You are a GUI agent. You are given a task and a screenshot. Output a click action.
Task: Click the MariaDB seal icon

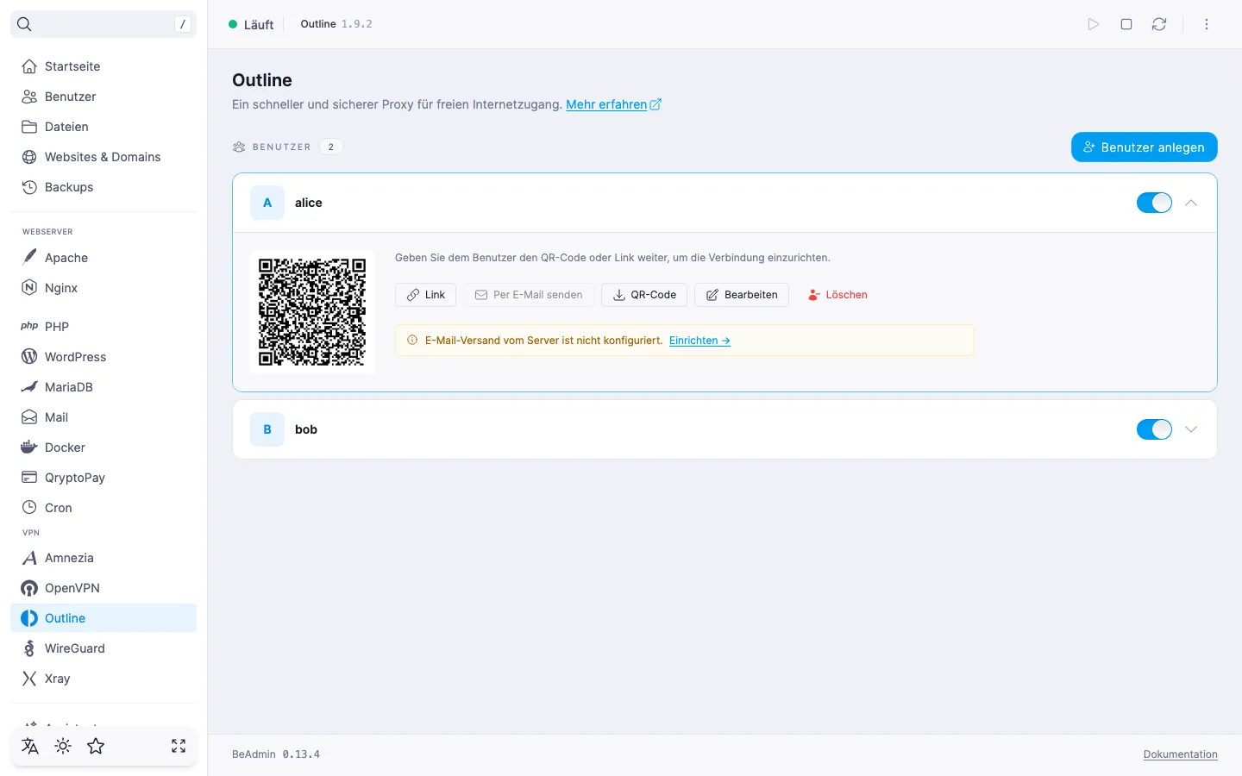point(29,387)
